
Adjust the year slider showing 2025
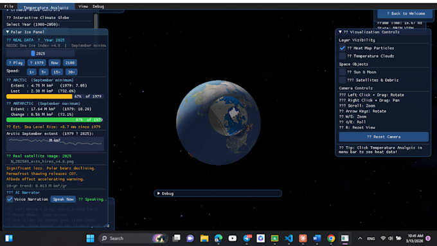point(40,53)
